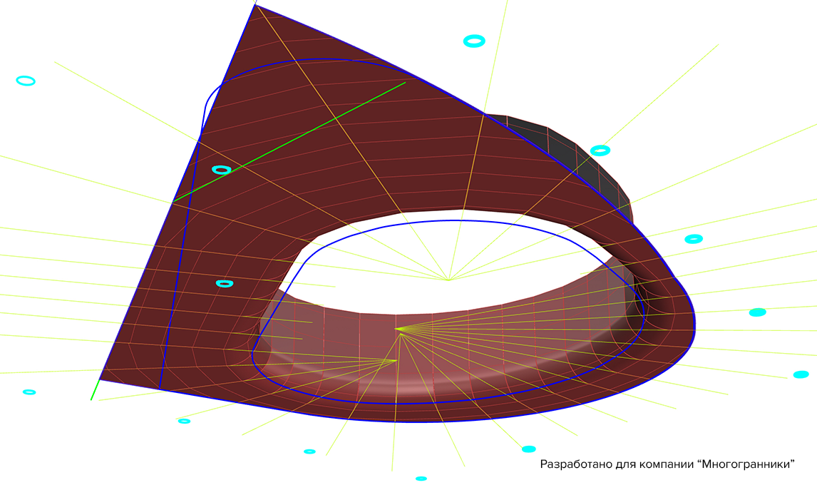Pick the yellow ray convergence point inside the opening
This screenshot has height=485, width=817.
coord(448,280)
